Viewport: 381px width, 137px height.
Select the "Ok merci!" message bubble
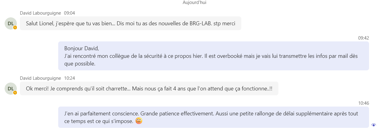(x=149, y=89)
